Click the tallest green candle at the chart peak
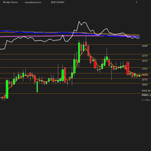The width and height of the screenshot is (151, 151). pos(79,53)
